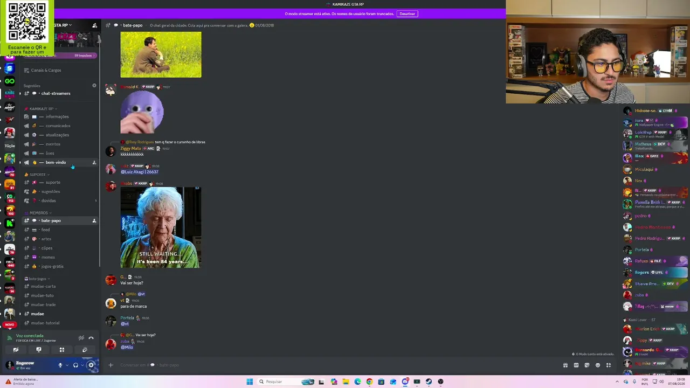Open the Windows Start menu
690x388 pixels.
coord(250,382)
